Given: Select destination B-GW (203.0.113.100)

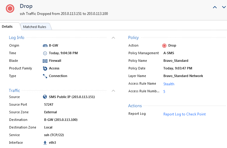Looking at the screenshot, I should pos(61,120).
